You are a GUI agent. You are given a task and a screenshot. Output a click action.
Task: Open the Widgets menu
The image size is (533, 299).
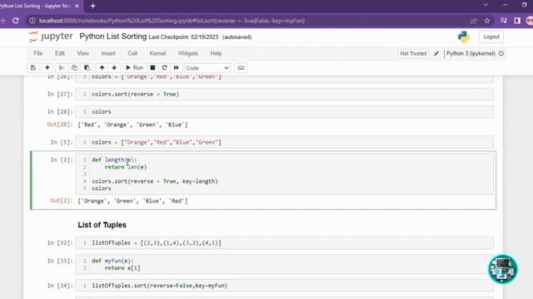click(187, 53)
